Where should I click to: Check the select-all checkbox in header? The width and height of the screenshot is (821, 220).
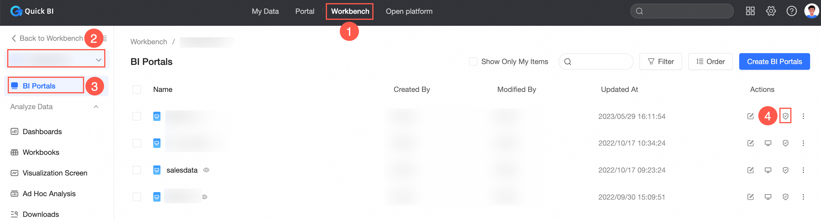137,90
